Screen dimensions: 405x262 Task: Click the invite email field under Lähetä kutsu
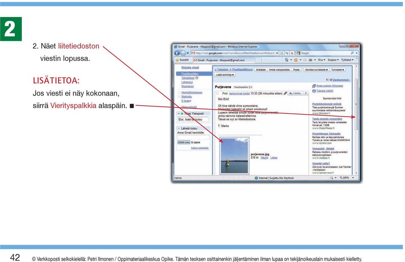coord(193,137)
